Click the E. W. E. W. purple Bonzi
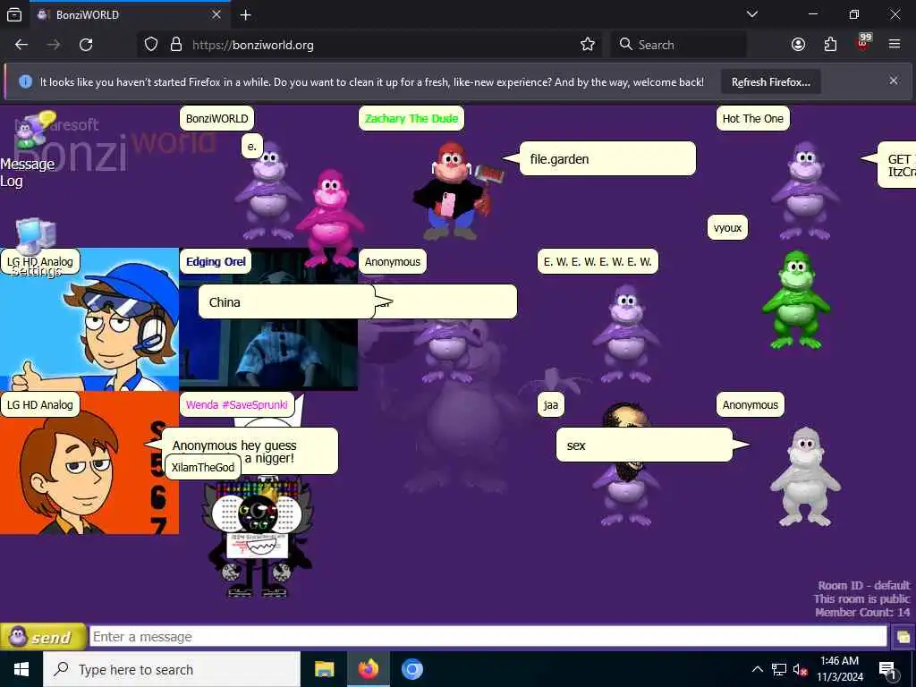 (626, 334)
